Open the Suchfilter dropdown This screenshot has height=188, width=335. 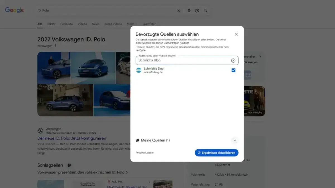[150, 24]
